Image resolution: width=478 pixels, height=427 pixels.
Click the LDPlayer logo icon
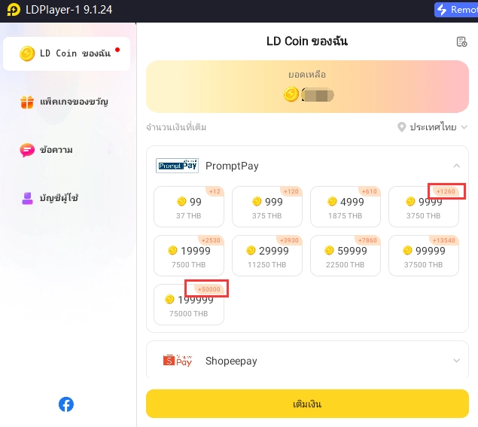(14, 10)
